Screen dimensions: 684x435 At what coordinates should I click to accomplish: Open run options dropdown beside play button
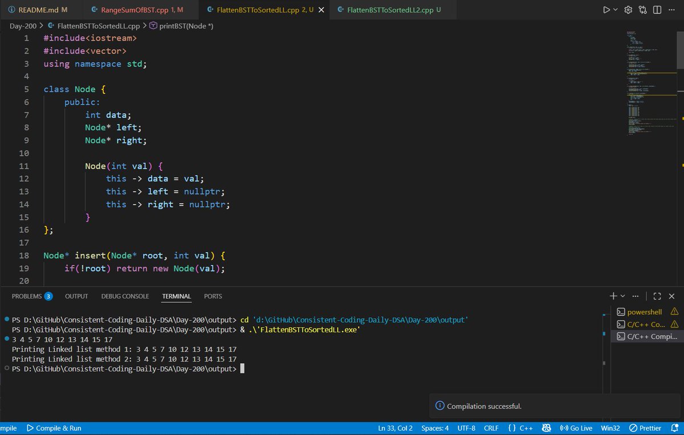click(x=616, y=10)
